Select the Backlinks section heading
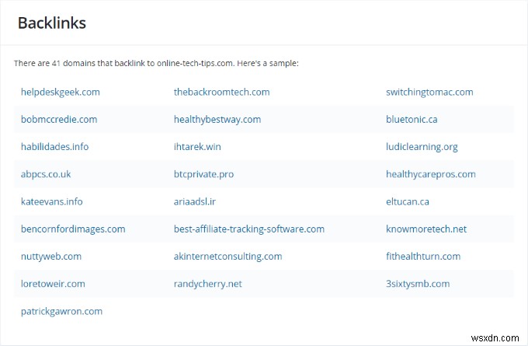Screen dimensions: 528x346 click(52, 23)
